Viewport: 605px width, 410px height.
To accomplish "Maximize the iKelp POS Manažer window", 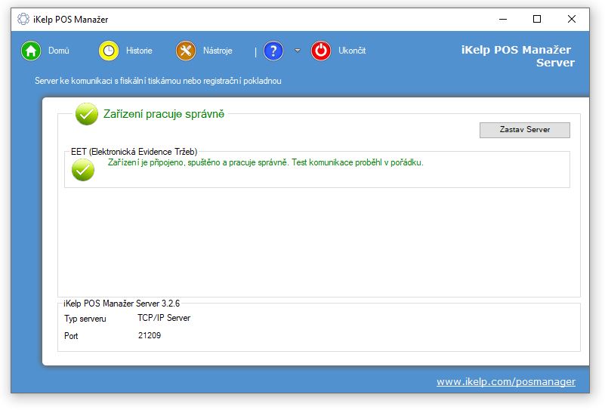I will [537, 19].
